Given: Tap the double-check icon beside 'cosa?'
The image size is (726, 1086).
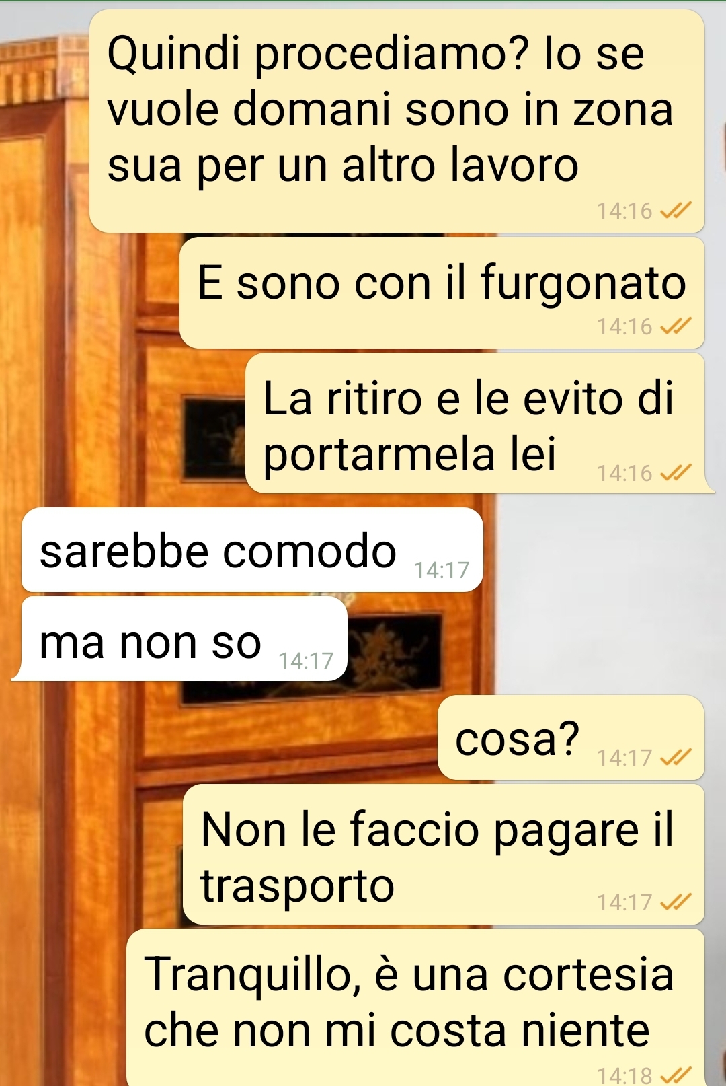Looking at the screenshot, I should (x=676, y=758).
